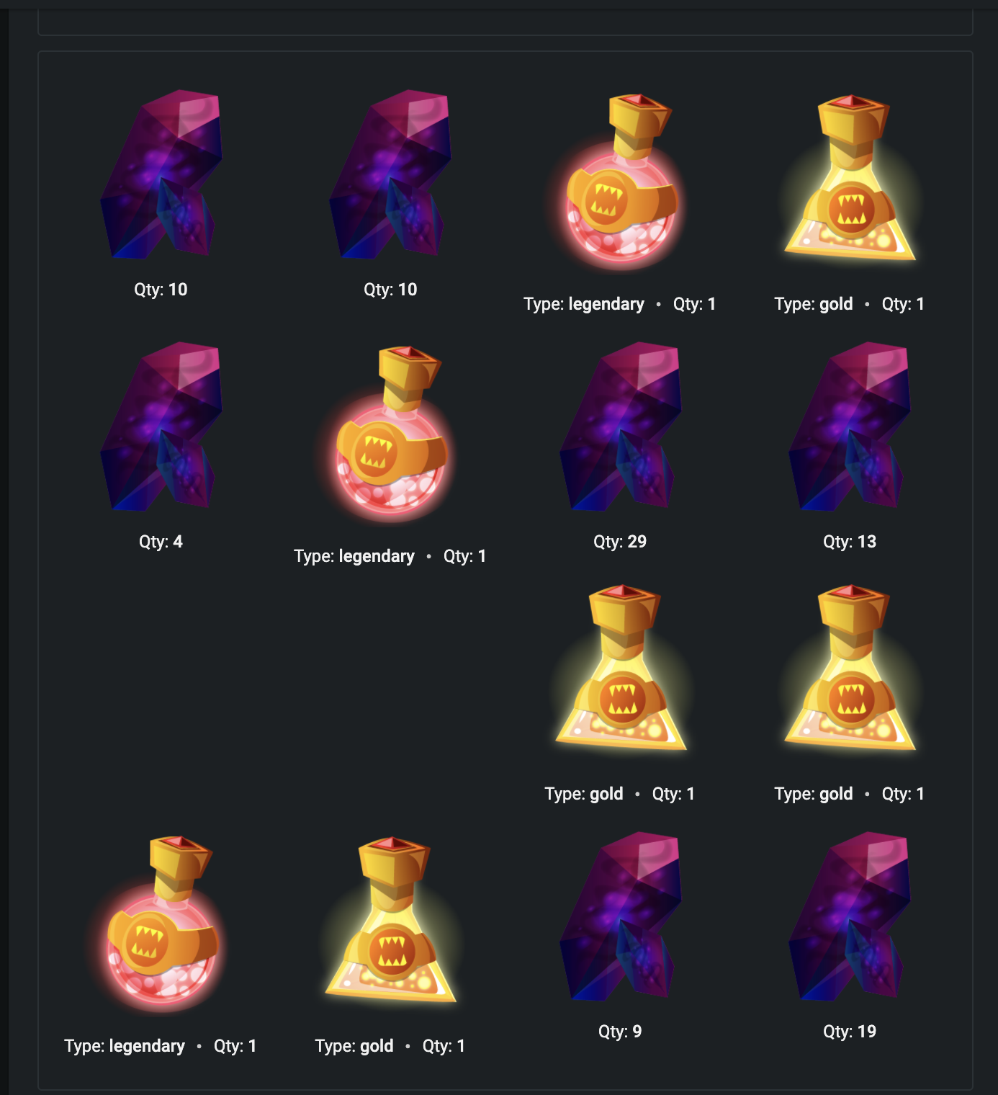Pick gold potion directly above Qty 9 crystal
This screenshot has width=998, height=1095.
pyautogui.click(x=620, y=668)
